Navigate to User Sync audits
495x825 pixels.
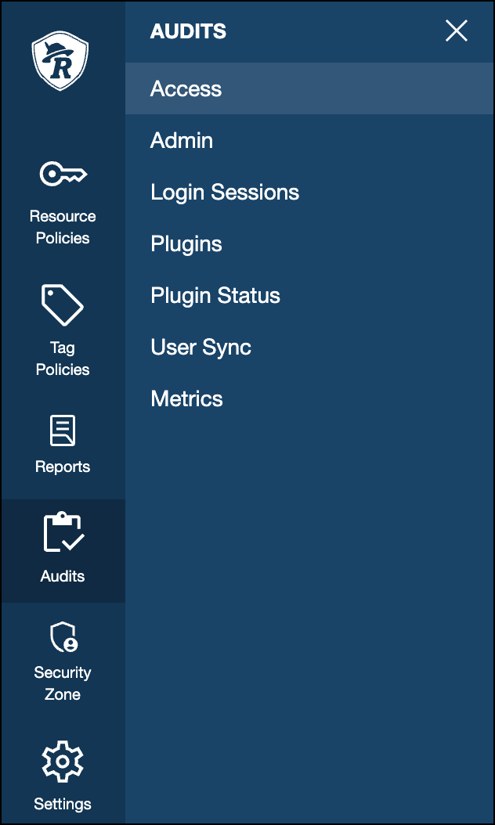click(x=201, y=348)
